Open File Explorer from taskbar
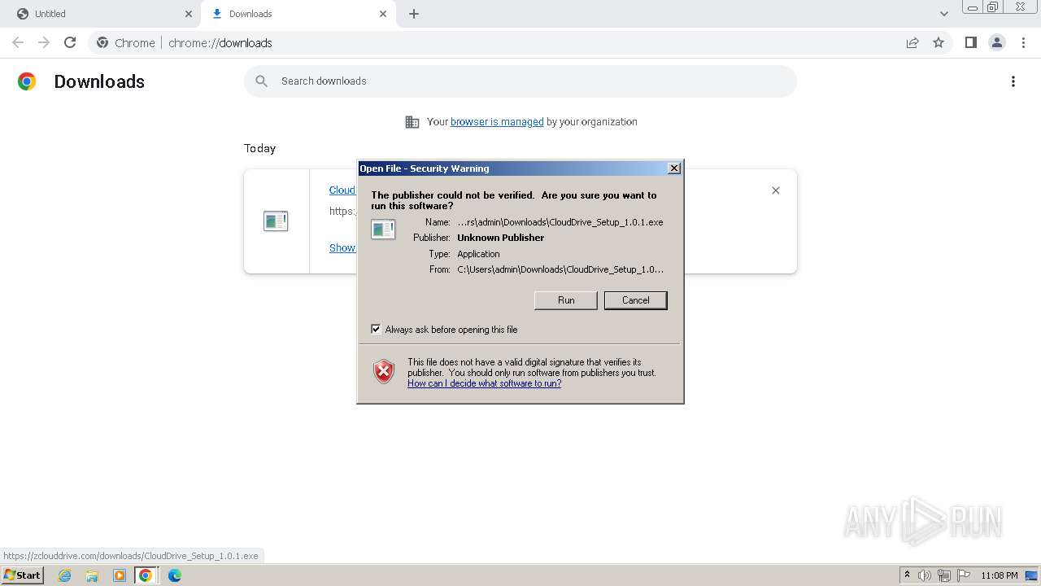Screen dimensions: 1041x586 click(92, 575)
